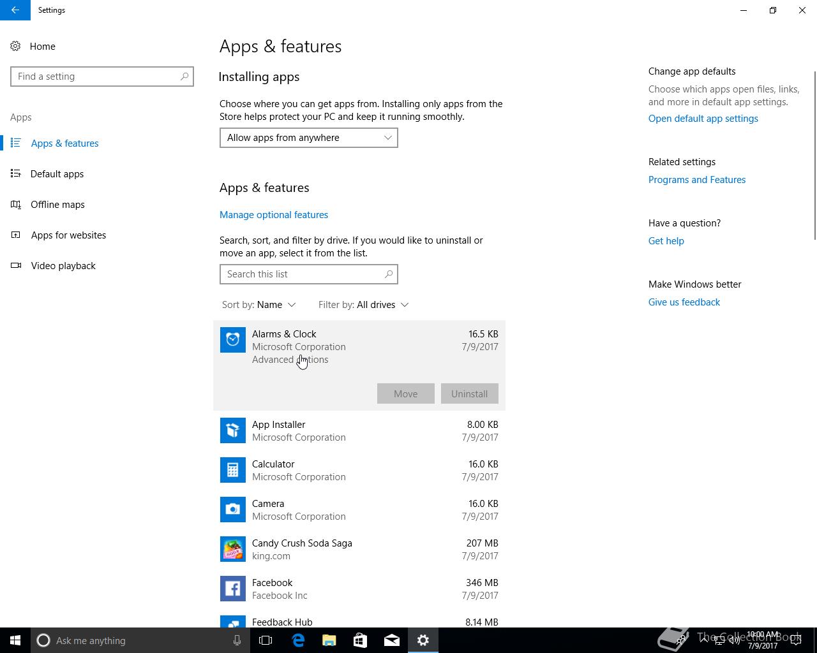Open the Mail app from the taskbar
The height and width of the screenshot is (653, 817).
pyautogui.click(x=391, y=640)
